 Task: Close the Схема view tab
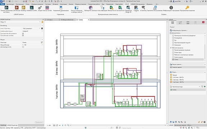(x=88, y=20)
